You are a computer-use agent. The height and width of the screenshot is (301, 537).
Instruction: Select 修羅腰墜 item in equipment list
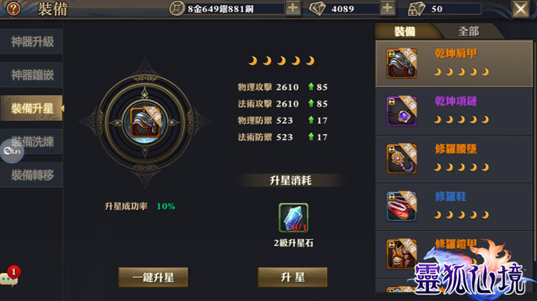[454, 159]
